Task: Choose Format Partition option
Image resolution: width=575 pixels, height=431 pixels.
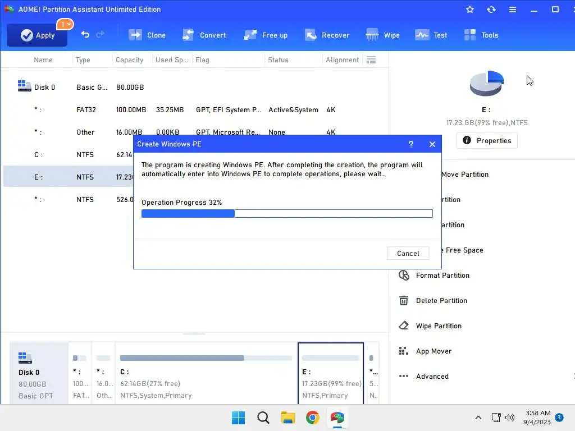Action: coord(442,275)
